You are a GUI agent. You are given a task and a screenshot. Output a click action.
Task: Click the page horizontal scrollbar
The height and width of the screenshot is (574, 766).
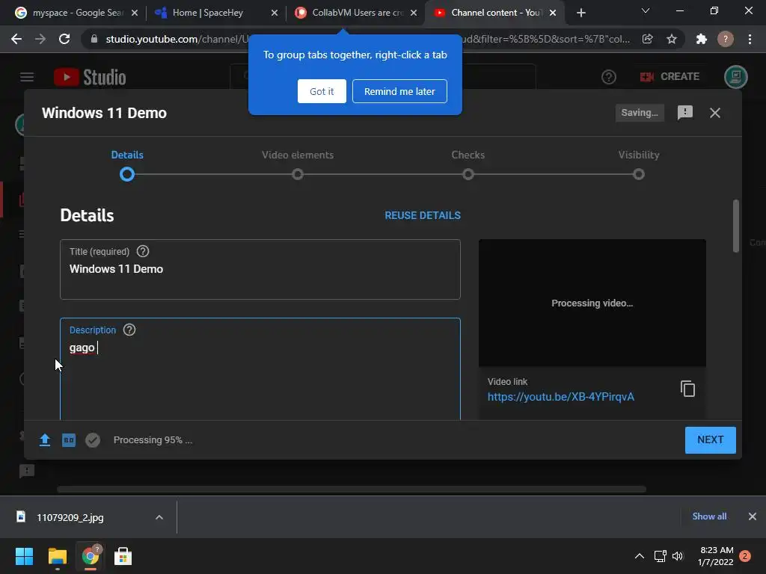coord(352,489)
